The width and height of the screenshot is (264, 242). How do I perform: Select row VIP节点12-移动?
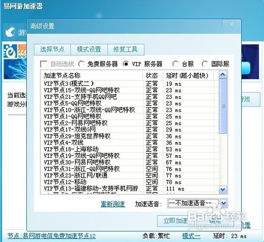[x=130, y=182]
